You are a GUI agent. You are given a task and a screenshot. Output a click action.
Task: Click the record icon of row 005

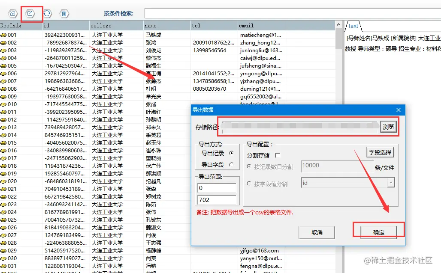[3, 66]
